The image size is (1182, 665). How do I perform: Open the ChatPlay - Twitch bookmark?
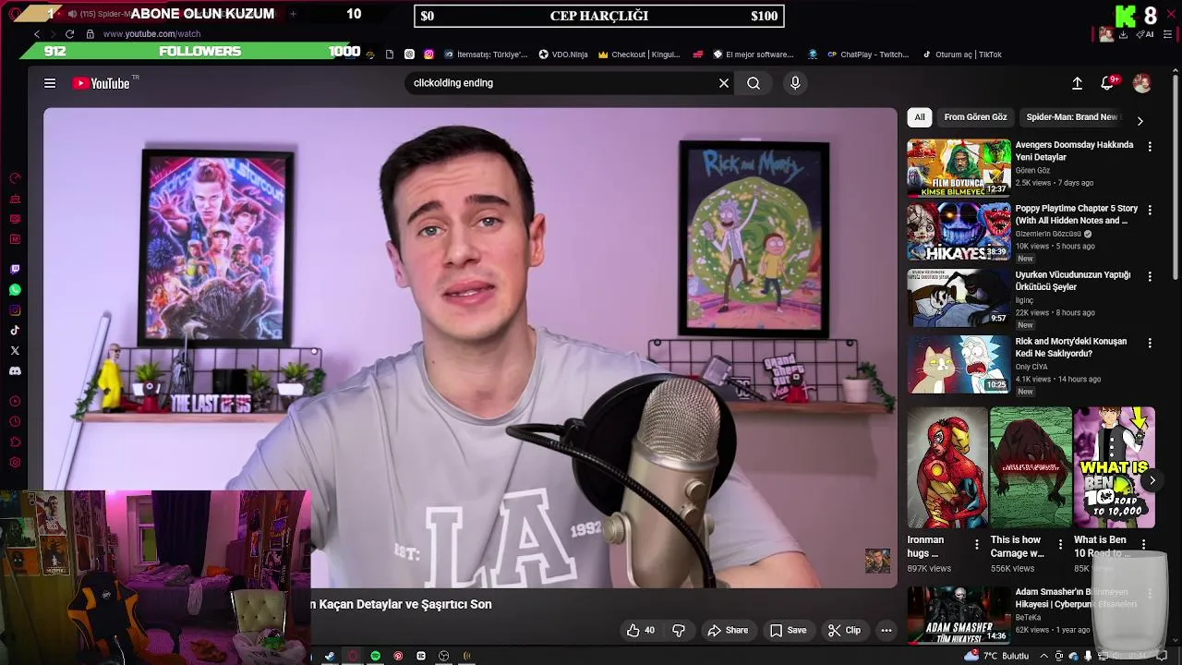tap(868, 54)
